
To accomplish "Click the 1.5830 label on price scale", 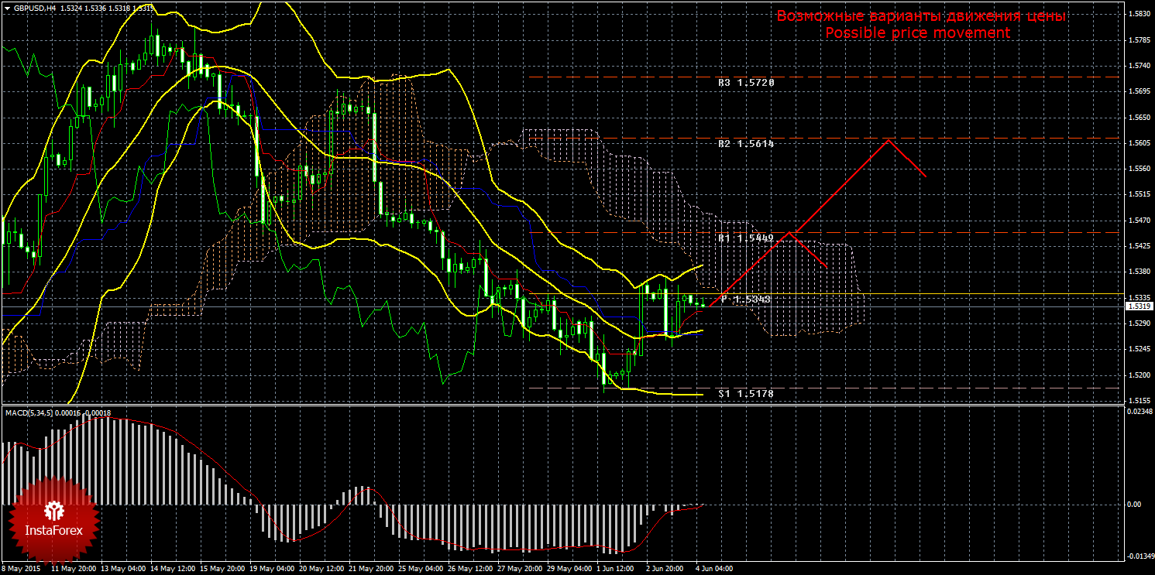I will click(x=1138, y=14).
